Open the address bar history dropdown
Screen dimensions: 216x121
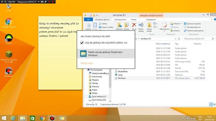tap(175, 39)
